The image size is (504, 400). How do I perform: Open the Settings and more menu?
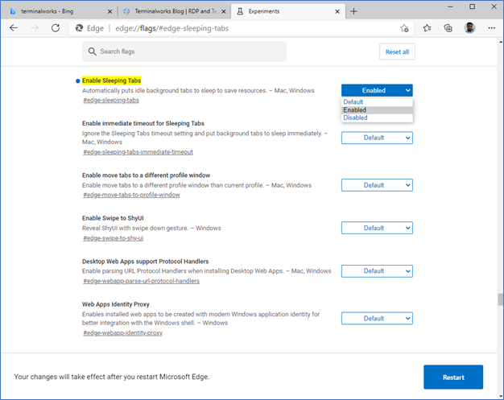pos(491,28)
